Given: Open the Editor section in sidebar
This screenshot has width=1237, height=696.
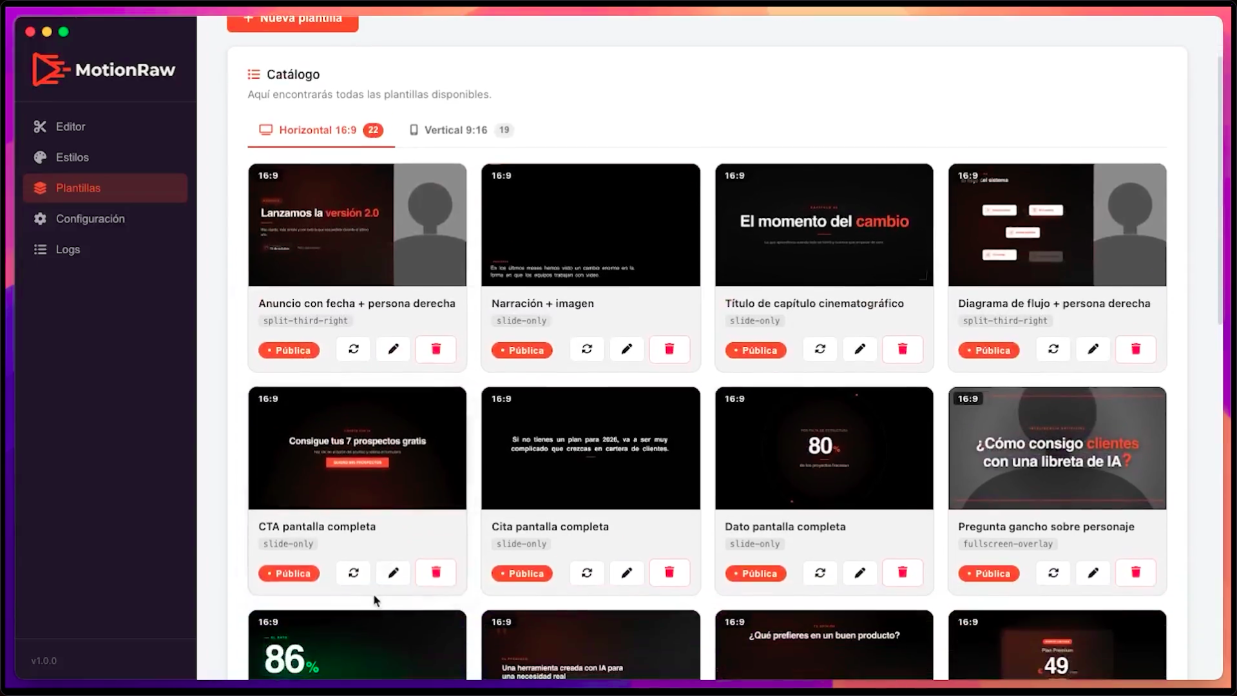Looking at the screenshot, I should (106, 127).
